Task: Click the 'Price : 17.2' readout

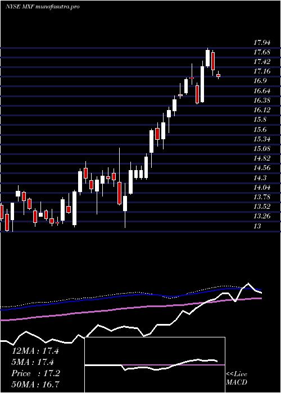Action: click(x=35, y=373)
